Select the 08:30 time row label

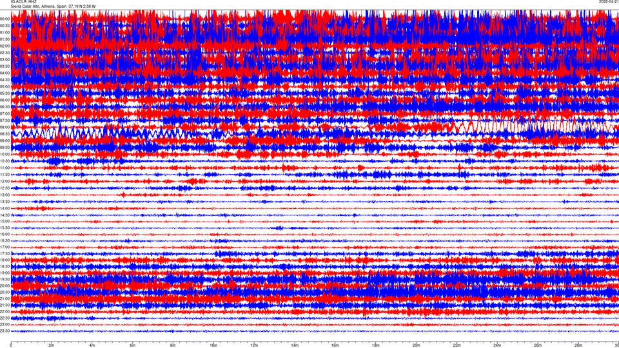(5, 134)
